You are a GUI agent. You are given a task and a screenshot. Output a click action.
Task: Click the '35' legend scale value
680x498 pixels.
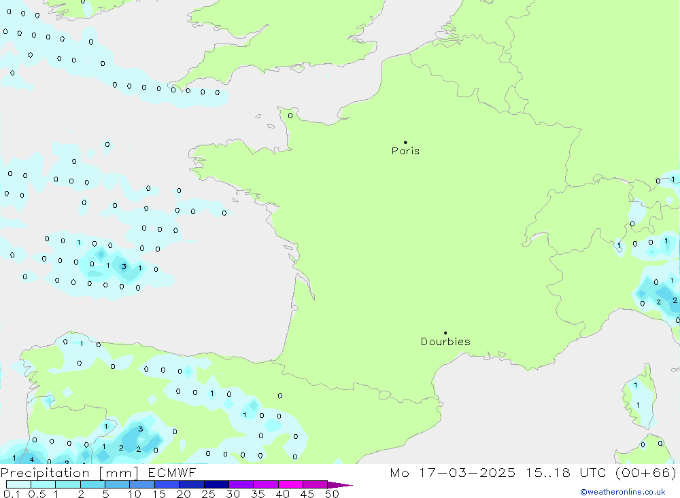[258, 494]
